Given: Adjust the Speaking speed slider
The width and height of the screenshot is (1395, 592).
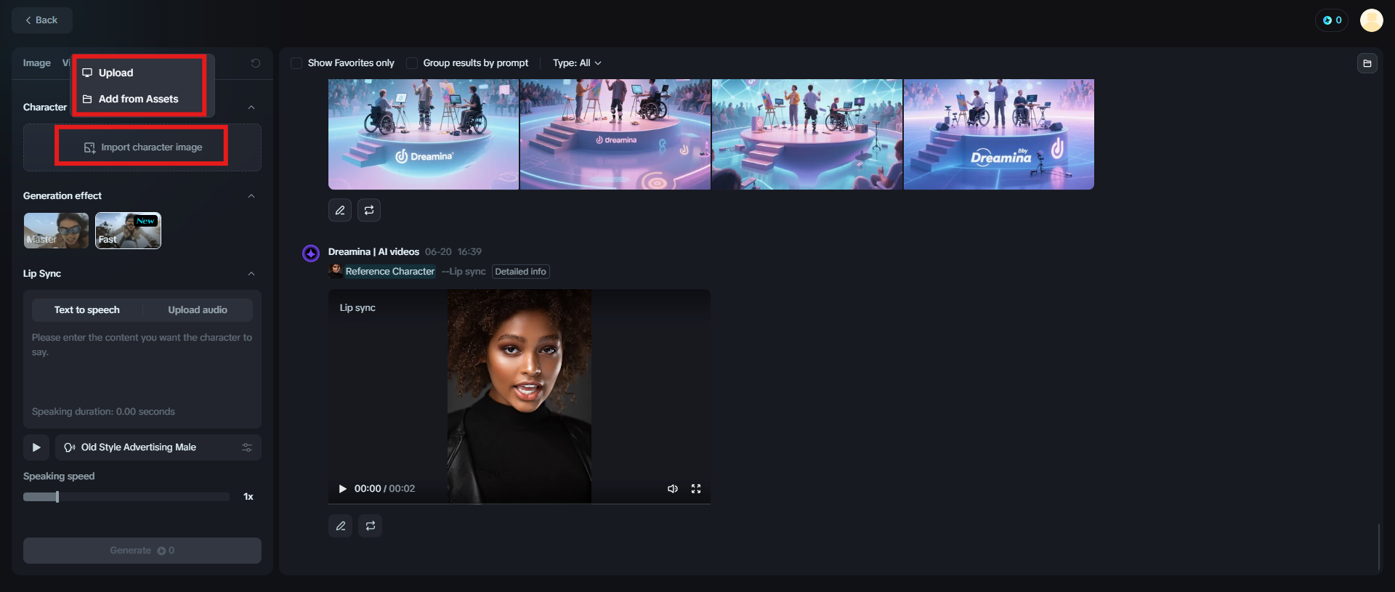Looking at the screenshot, I should 126,497.
